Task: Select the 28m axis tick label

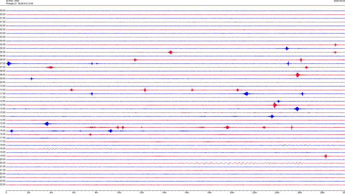Action: 322,193
